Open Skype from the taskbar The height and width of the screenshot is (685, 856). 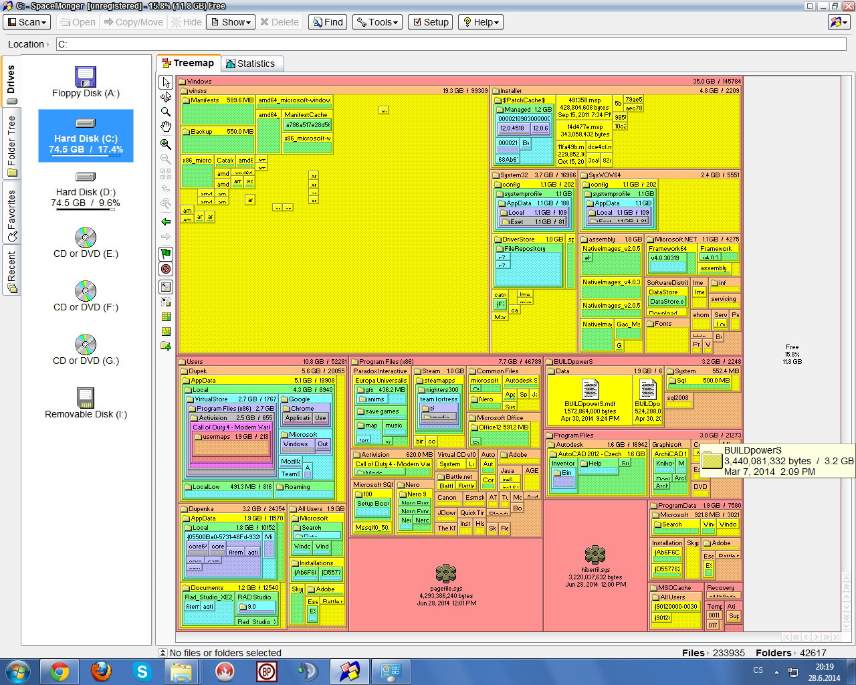pos(142,672)
